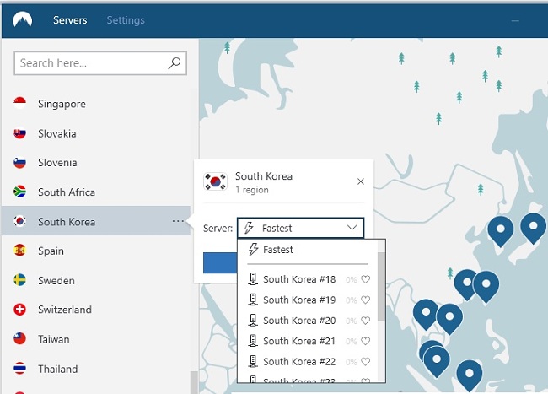Viewport: 548px width, 394px height.
Task: Click the Slovakia flag icon
Action: 20,133
